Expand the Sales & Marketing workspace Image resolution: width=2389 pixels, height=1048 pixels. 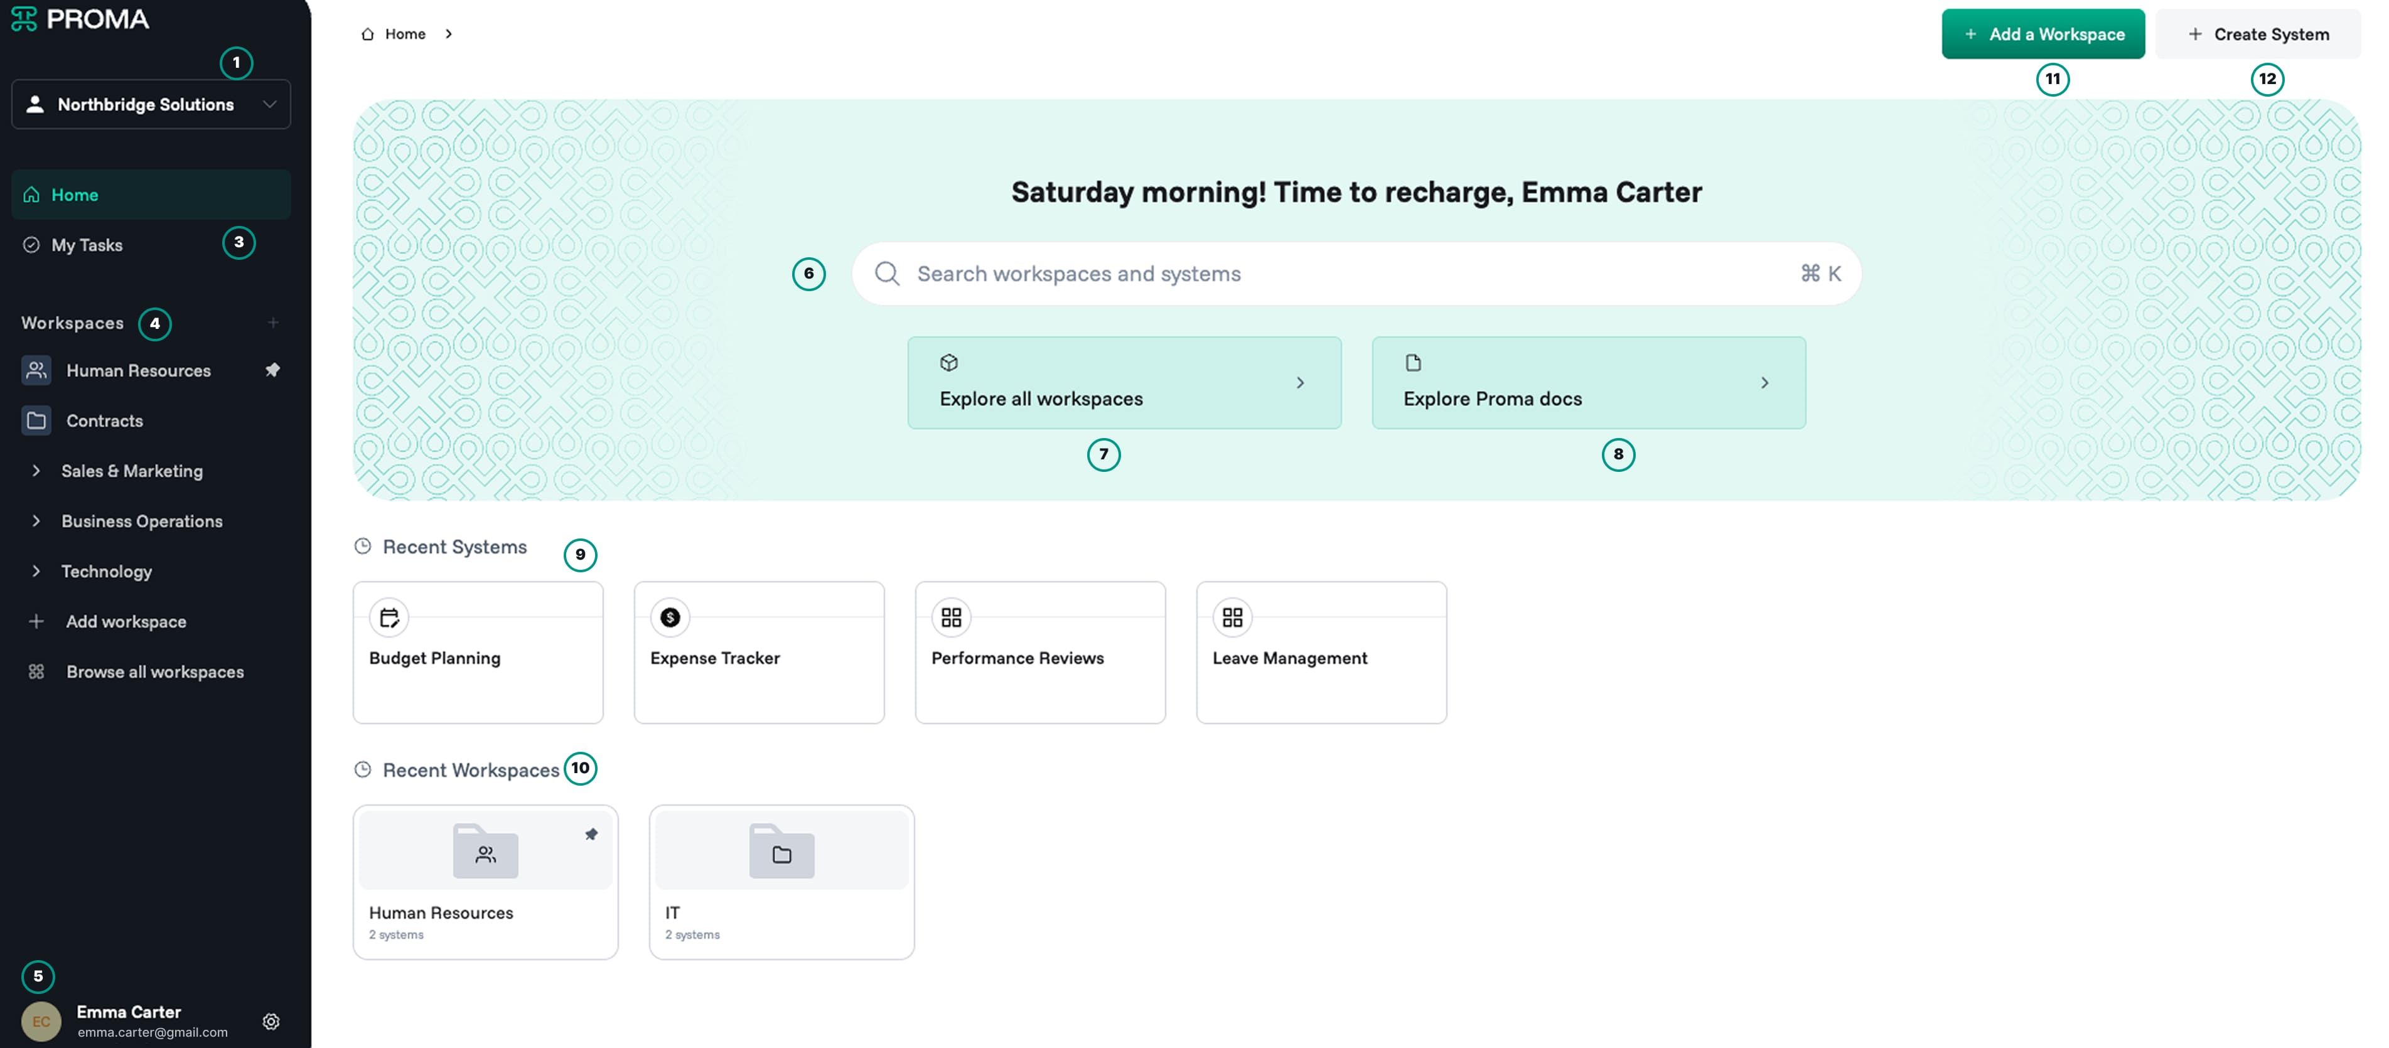[x=36, y=471]
